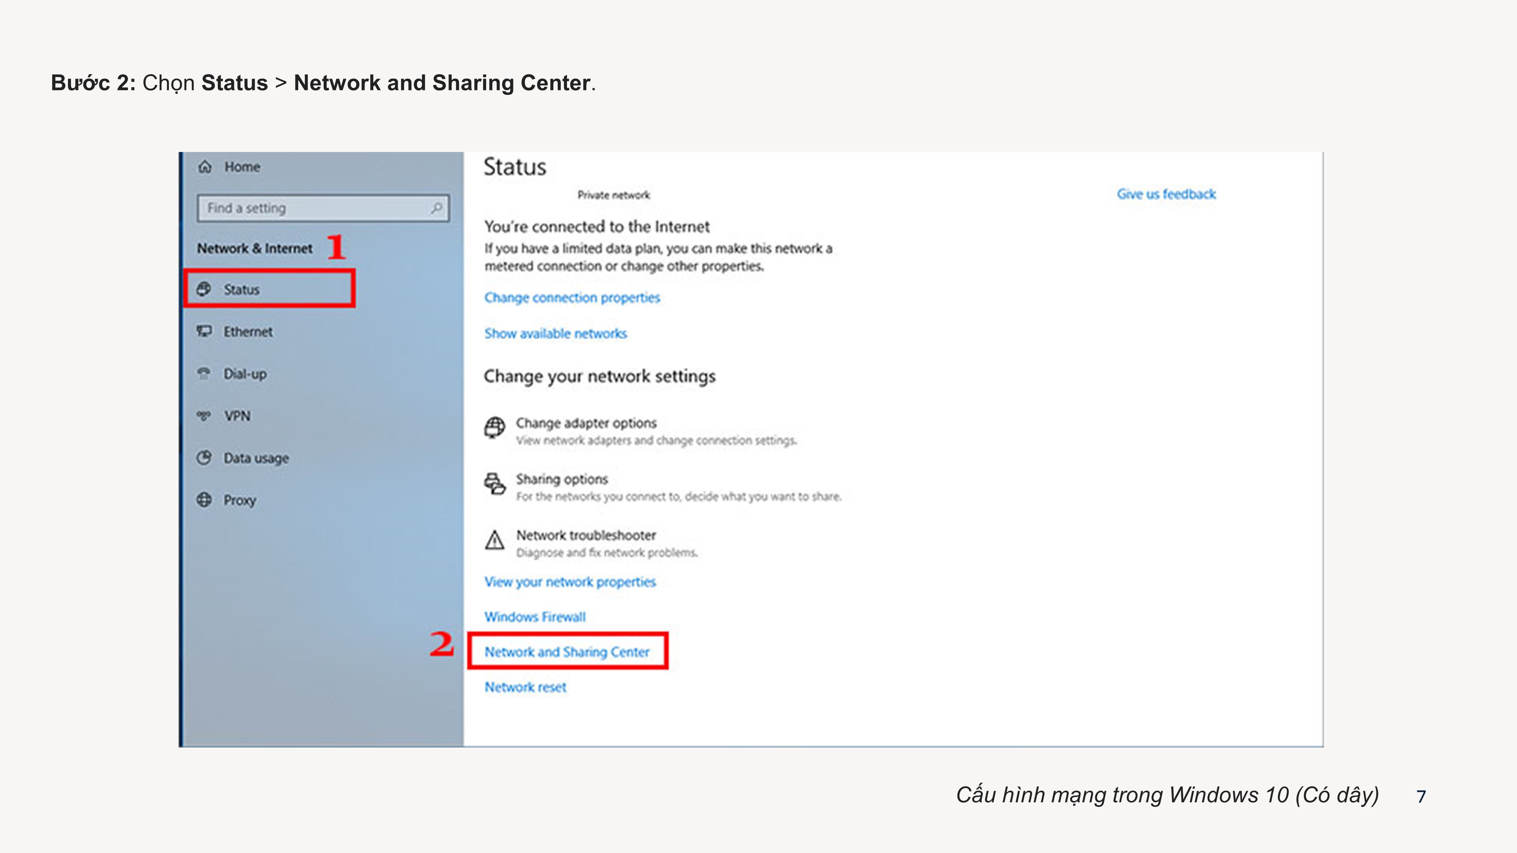Click the VPN icon in the sidebar
1517x853 pixels.
pos(204,416)
